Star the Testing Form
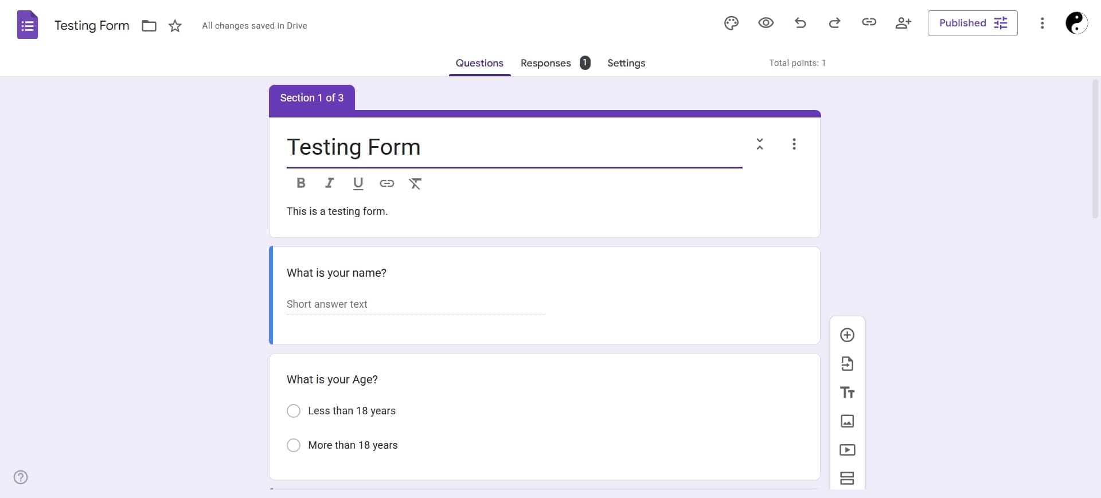 (175, 26)
